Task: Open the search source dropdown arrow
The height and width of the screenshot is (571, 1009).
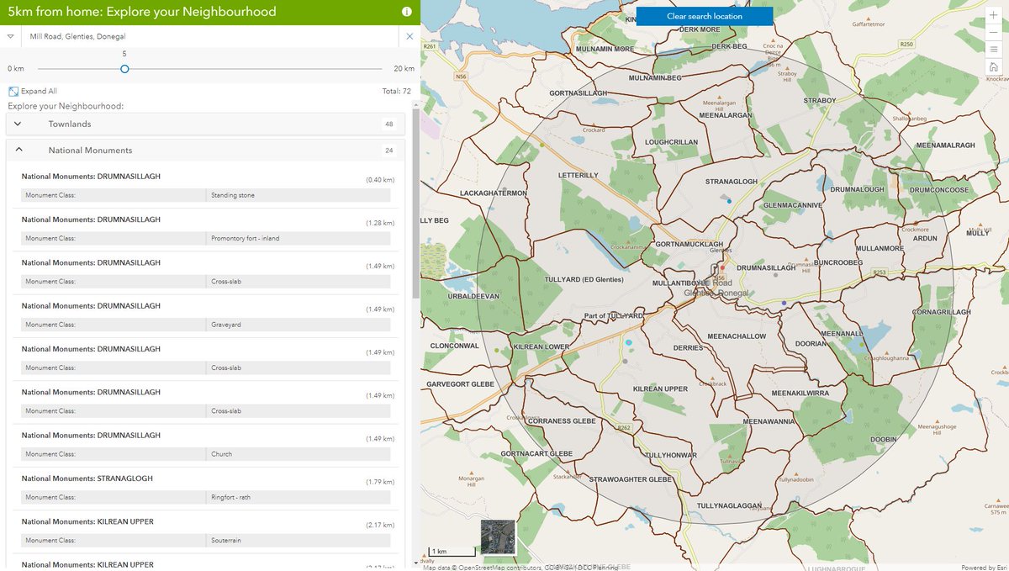Action: (9, 37)
